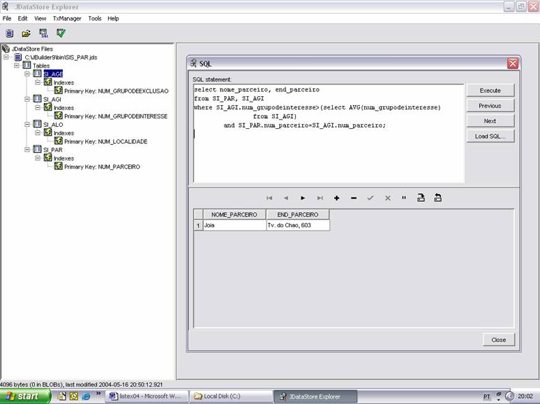
Task: Open the TxManager menu
Action: pyautogui.click(x=67, y=18)
